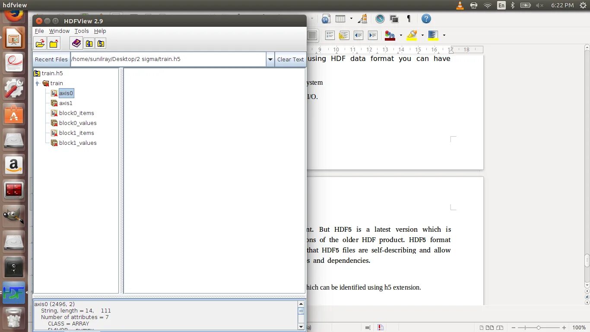590x332 pixels.
Task: Adjust the Writer zoom slider handle
Action: [538, 328]
